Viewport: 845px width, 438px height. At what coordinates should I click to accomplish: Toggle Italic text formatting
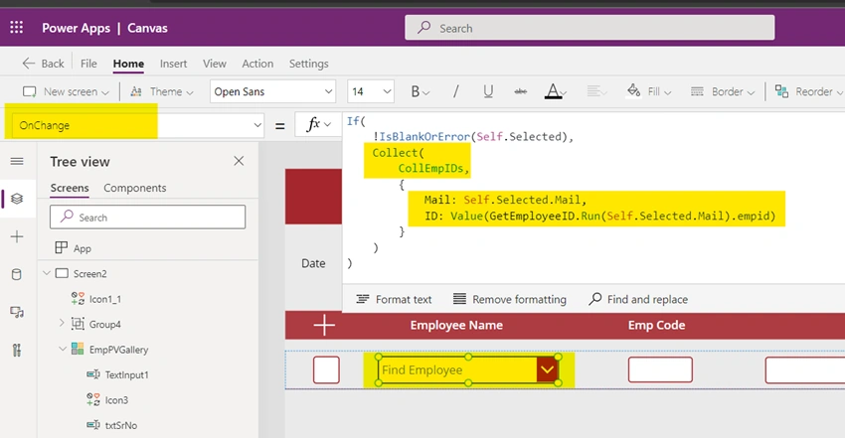(x=456, y=91)
